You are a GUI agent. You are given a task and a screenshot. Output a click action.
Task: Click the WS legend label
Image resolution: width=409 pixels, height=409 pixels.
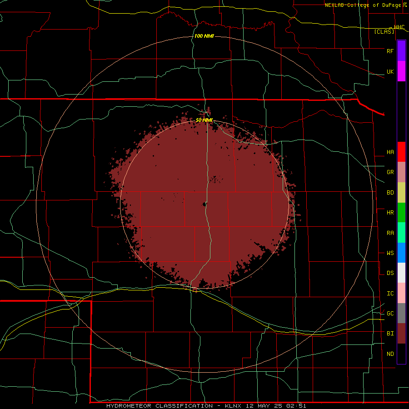click(x=390, y=253)
